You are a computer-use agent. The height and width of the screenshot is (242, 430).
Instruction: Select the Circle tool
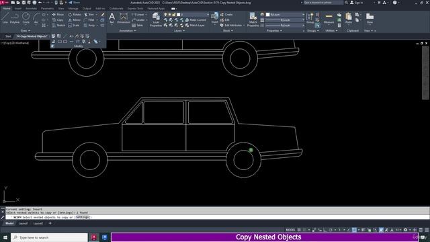(x=26, y=18)
